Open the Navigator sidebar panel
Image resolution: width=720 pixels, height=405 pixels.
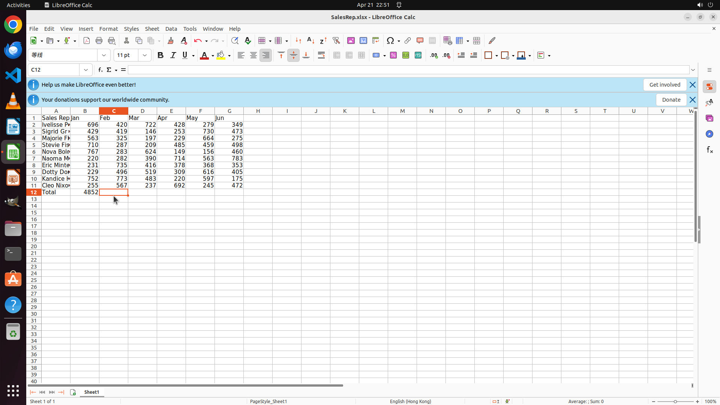[709, 134]
